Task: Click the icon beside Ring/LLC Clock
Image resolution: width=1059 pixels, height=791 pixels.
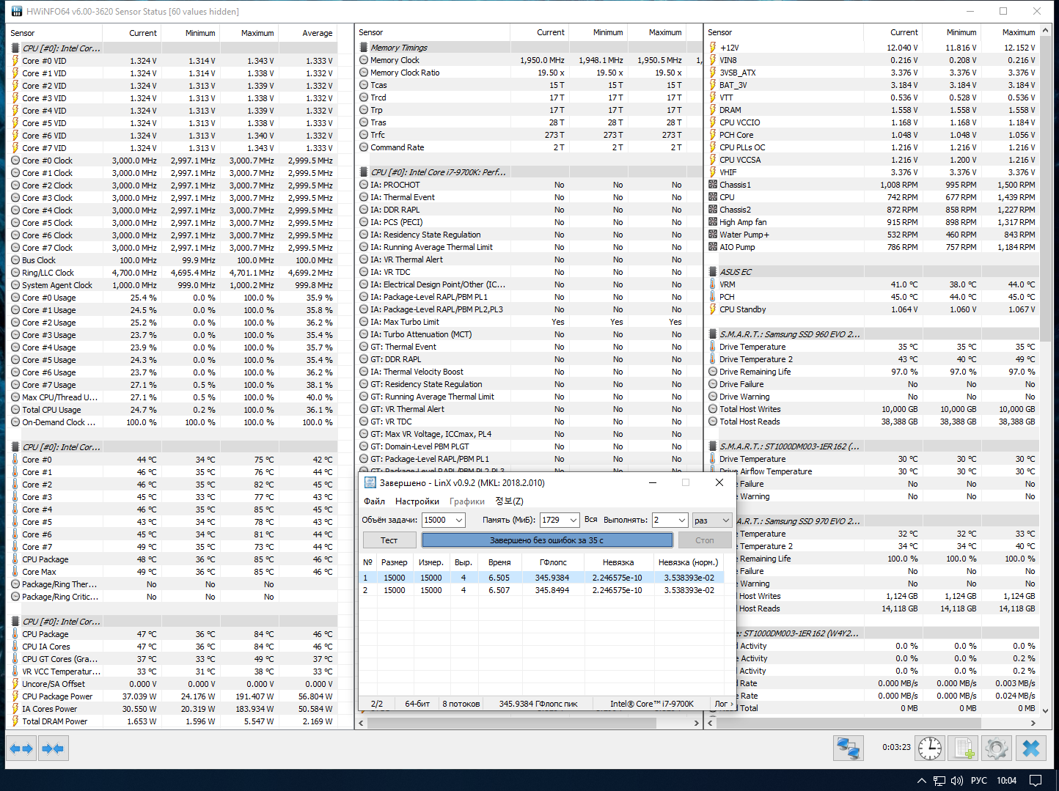Action: pyautogui.click(x=15, y=273)
